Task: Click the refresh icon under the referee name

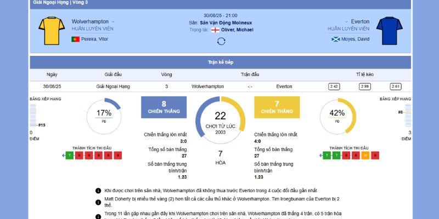Action: click(221, 41)
